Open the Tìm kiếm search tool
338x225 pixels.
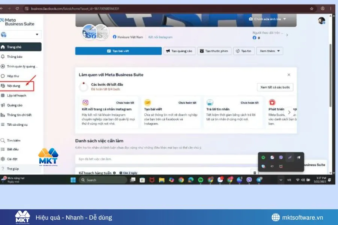pos(14,140)
